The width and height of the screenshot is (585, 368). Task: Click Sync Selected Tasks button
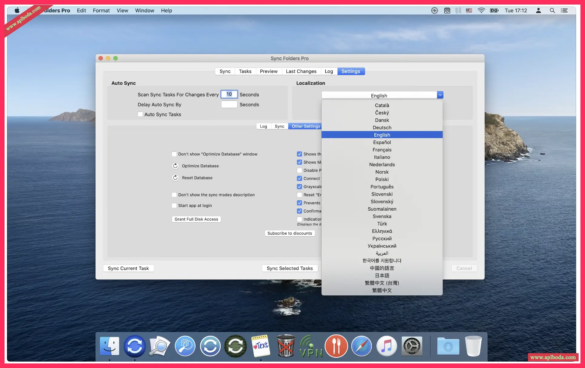click(290, 268)
